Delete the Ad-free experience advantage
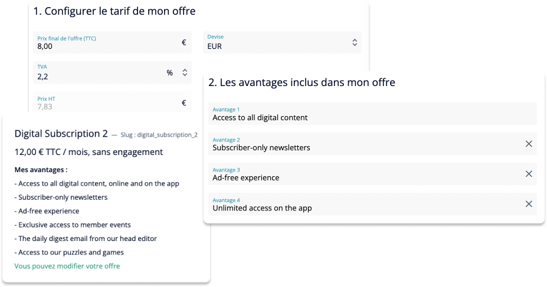 [529, 174]
